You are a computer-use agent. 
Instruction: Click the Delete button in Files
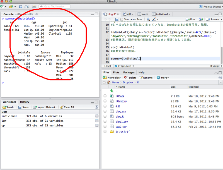point(130,78)
